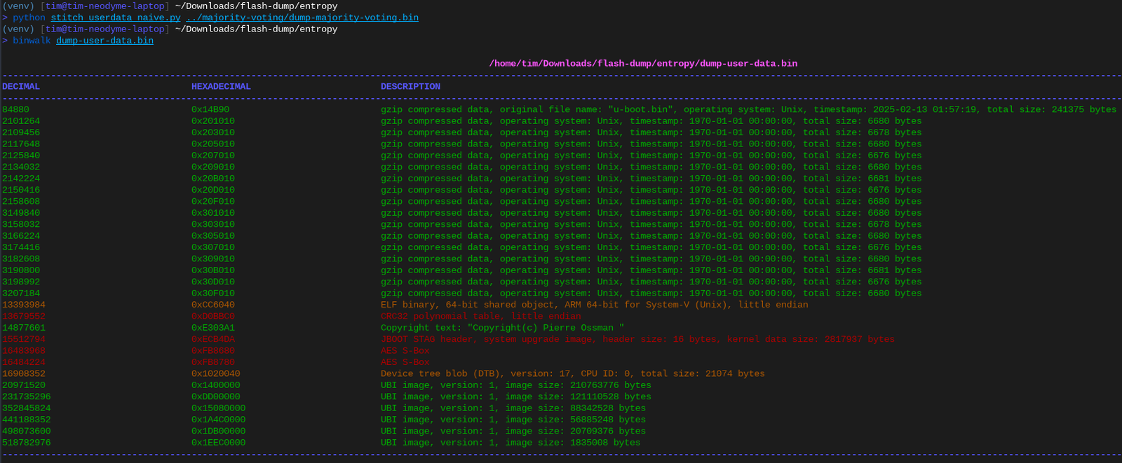Click the dump-user-data.bin argument link
The height and width of the screenshot is (463, 1122).
(x=104, y=41)
